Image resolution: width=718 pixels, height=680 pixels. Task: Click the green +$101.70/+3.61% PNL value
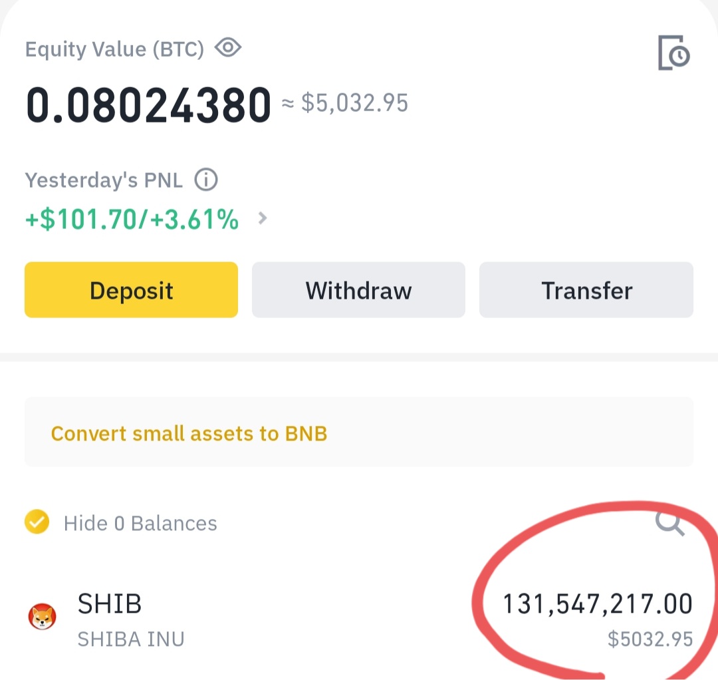(132, 219)
